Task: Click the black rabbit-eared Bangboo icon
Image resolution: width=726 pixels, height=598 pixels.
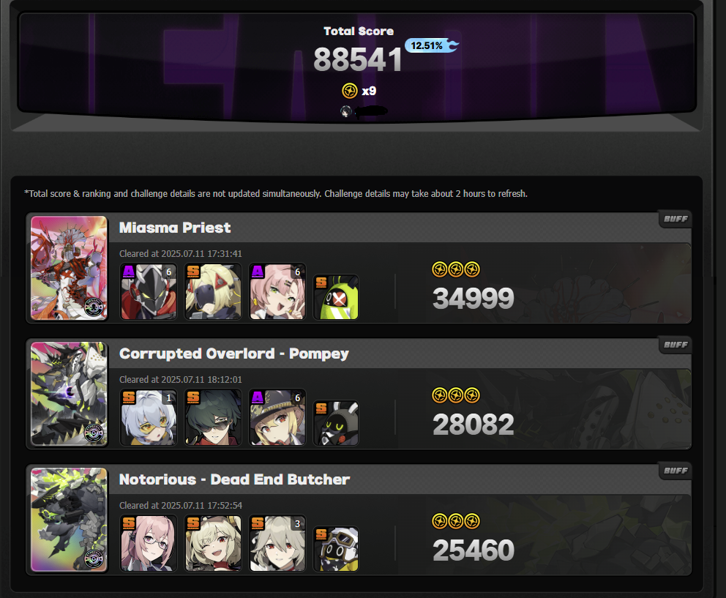Action: point(336,423)
